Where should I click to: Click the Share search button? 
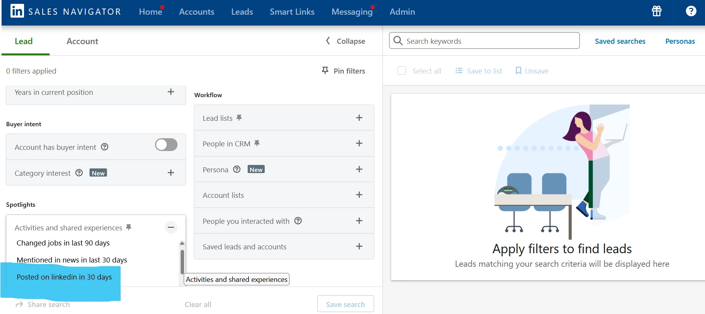tap(43, 305)
